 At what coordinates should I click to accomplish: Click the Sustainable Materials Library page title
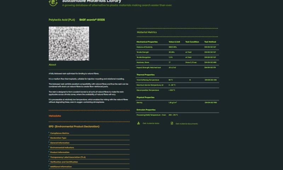tap(92, 1)
